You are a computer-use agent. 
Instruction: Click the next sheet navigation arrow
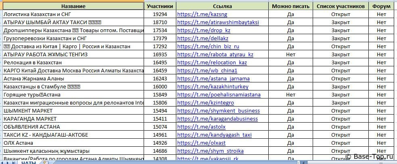coord(8,162)
